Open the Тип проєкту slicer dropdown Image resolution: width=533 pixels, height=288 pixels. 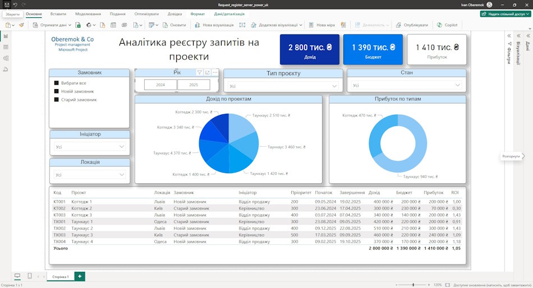(283, 86)
